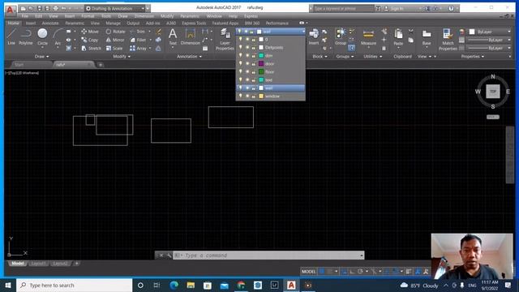Select the Line drawing tool
Screen dimensions: 519x292
coord(11,36)
